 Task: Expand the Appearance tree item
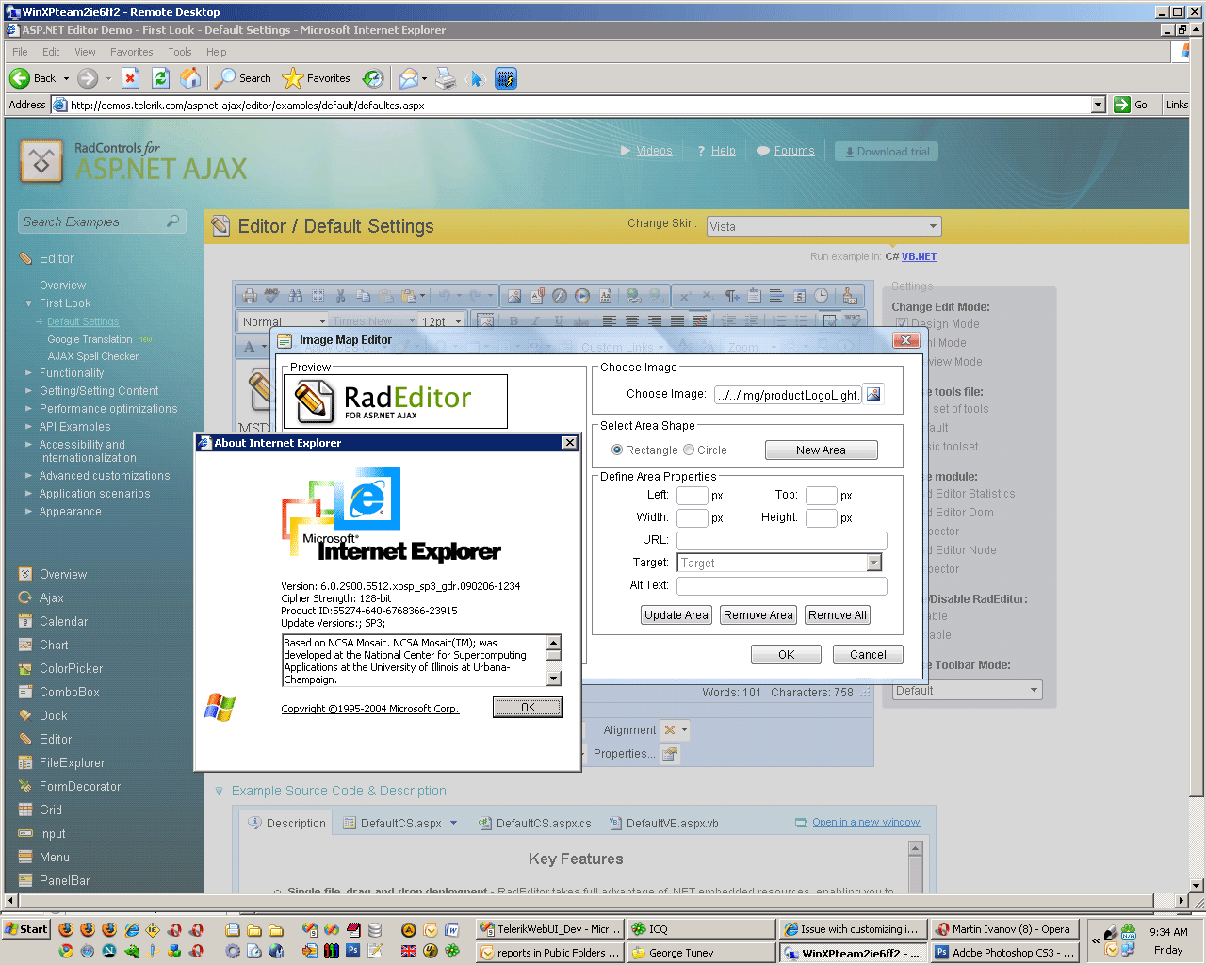[x=28, y=512]
